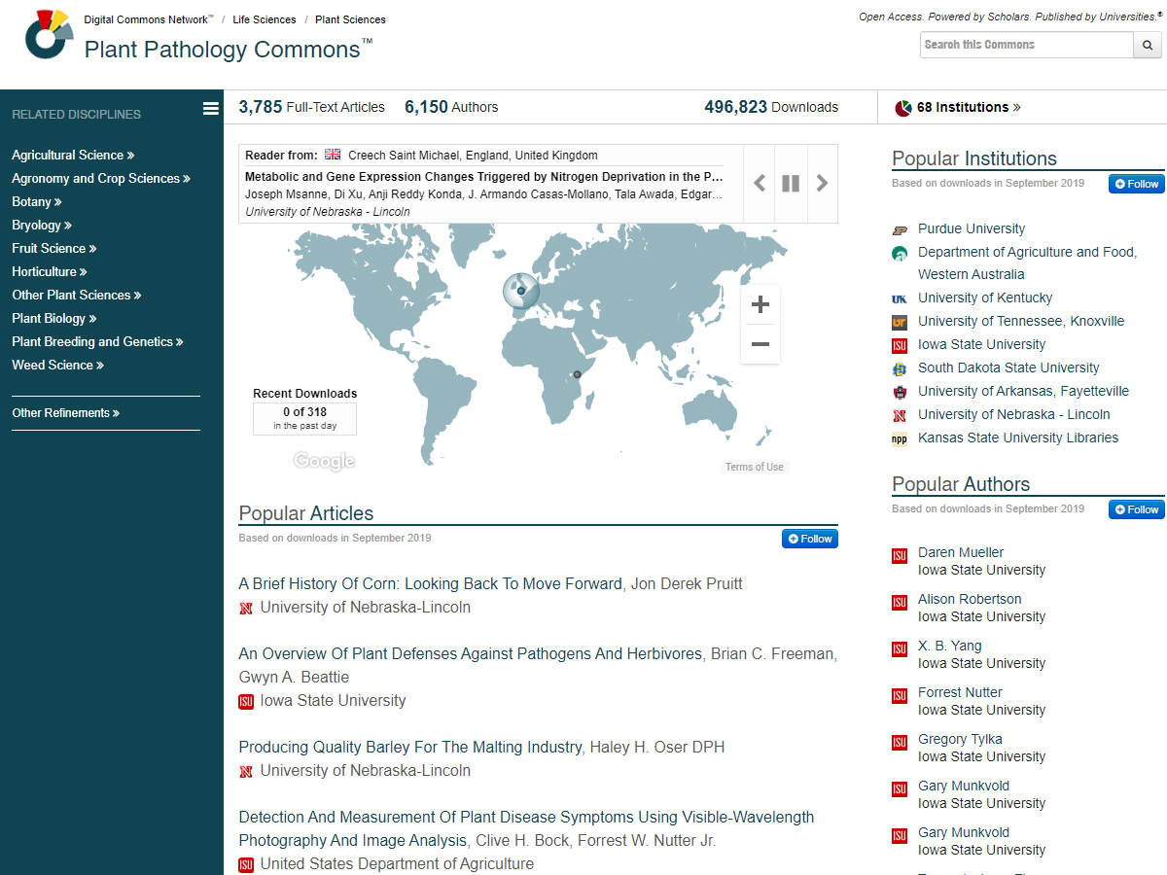Viewport: 1167px width, 875px height.
Task: Click the 68 Institutions pie chart icon
Action: click(x=902, y=108)
